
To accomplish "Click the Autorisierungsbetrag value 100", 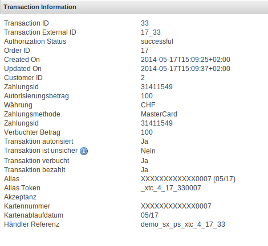I will click(x=147, y=96).
